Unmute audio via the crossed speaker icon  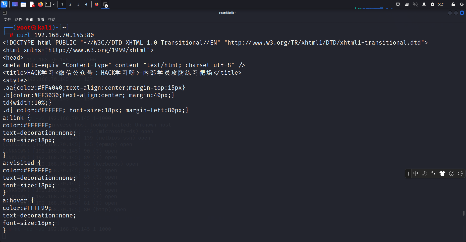point(415,4)
